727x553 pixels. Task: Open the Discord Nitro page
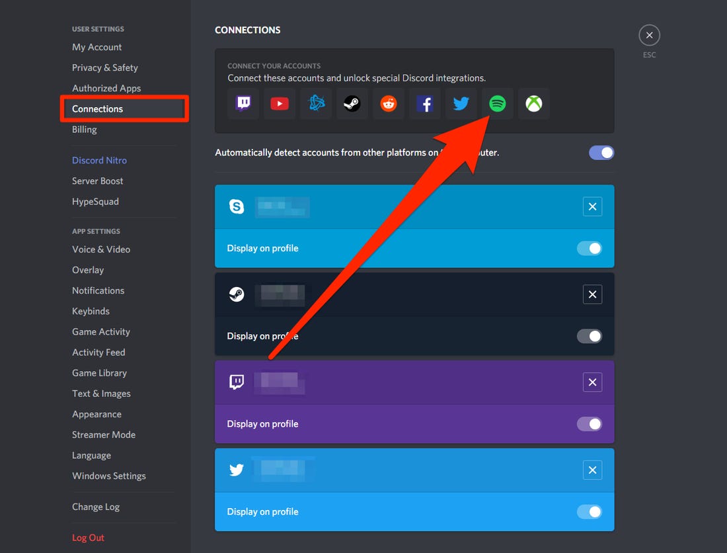(x=99, y=160)
